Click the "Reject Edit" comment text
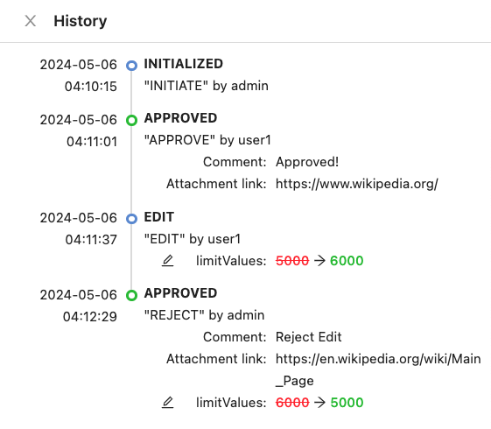Screen dimensions: 491x429 [308, 337]
